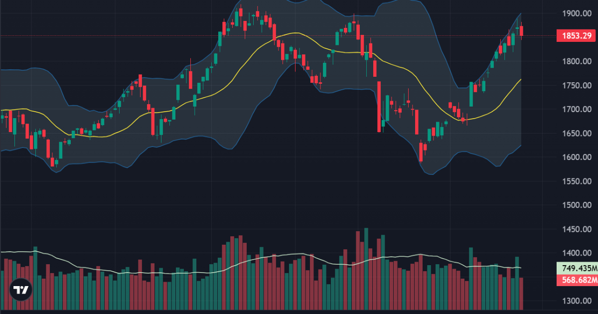The width and height of the screenshot is (598, 314).
Task: Click the TradingView logo
Action: point(21,290)
